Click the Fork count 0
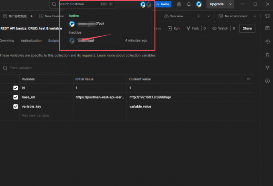 pyautogui.click(x=205, y=28)
